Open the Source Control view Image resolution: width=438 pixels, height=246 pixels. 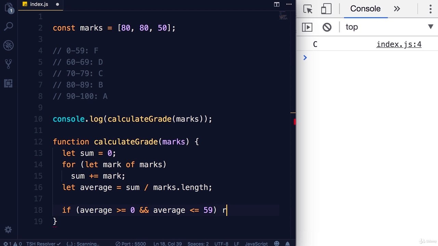(x=9, y=64)
